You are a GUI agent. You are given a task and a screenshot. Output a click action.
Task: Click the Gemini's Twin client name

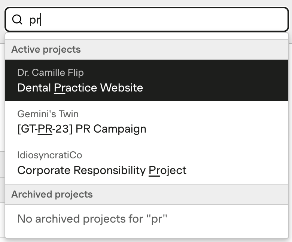coord(48,114)
